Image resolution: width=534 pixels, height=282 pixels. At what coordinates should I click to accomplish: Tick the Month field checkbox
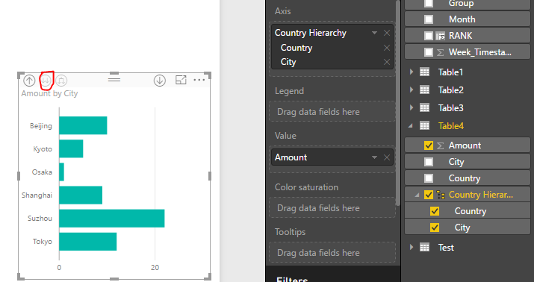tap(429, 19)
